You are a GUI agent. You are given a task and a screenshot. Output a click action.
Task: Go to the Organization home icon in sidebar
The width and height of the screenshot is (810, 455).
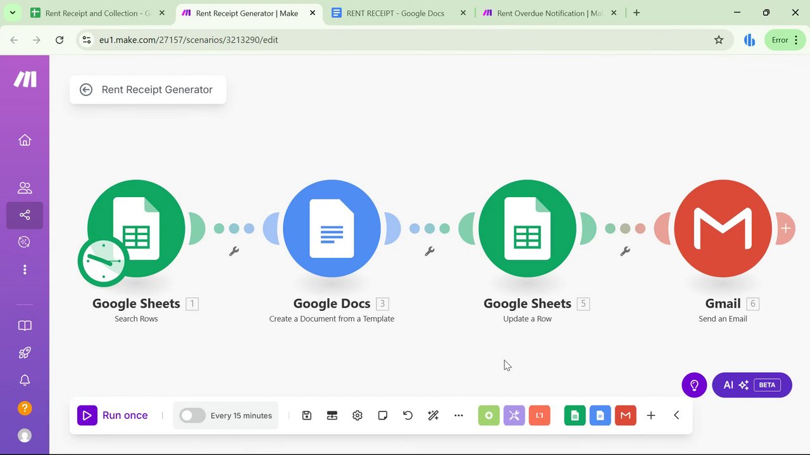(x=25, y=140)
